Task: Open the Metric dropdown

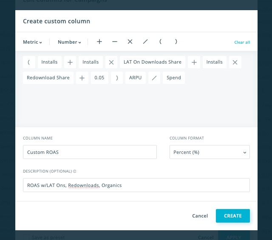Action: pyautogui.click(x=32, y=42)
